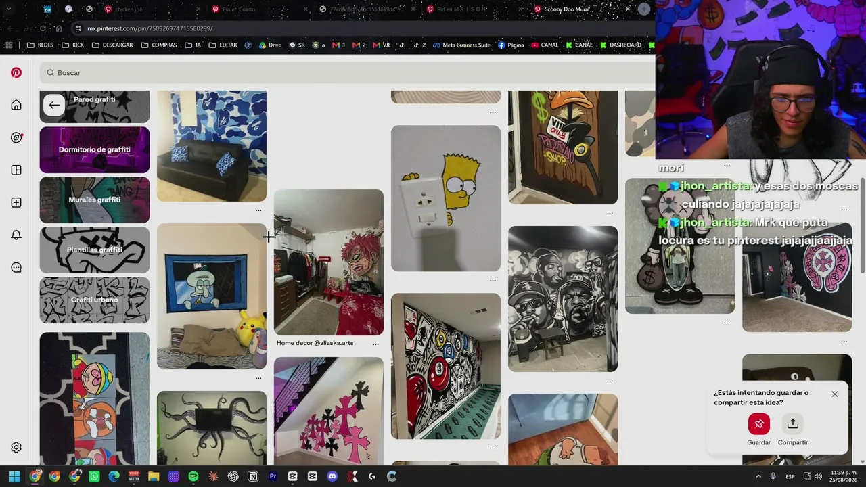The image size is (866, 487).
Task: Click the taskbar microphone icon
Action: [773, 476]
